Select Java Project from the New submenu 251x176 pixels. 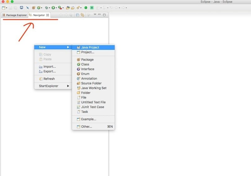[x=93, y=47]
